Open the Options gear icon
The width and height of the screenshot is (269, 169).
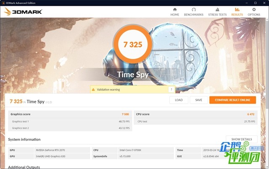pyautogui.click(x=254, y=9)
